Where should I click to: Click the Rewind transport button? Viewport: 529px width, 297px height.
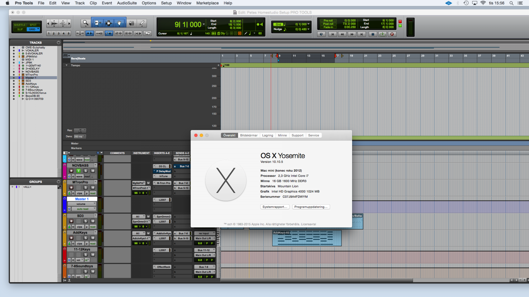click(342, 34)
